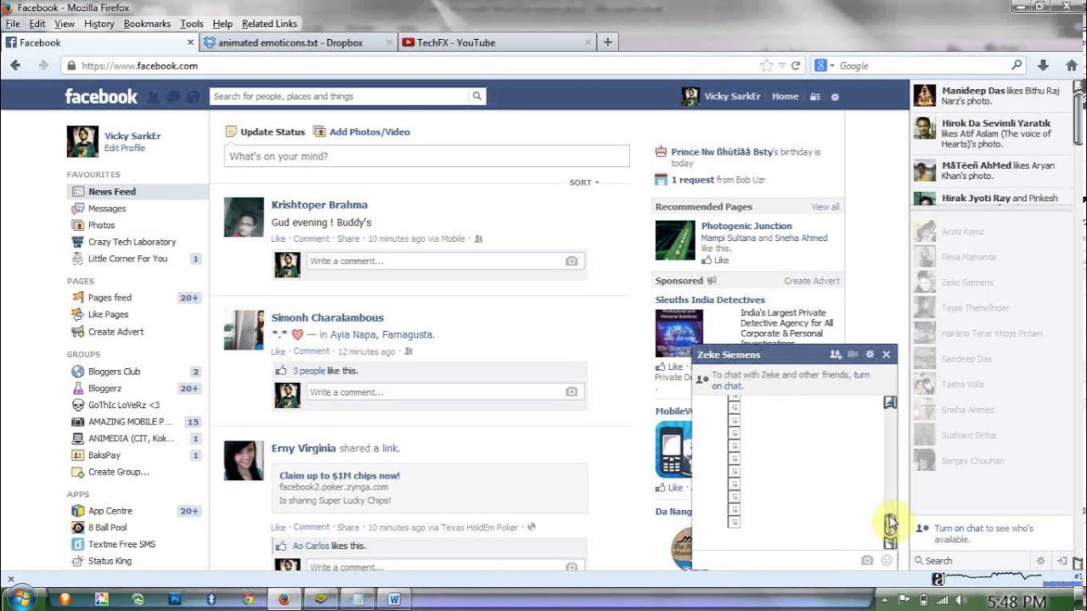This screenshot has width=1087, height=611.
Task: Click the Facebook search field
Action: (339, 96)
